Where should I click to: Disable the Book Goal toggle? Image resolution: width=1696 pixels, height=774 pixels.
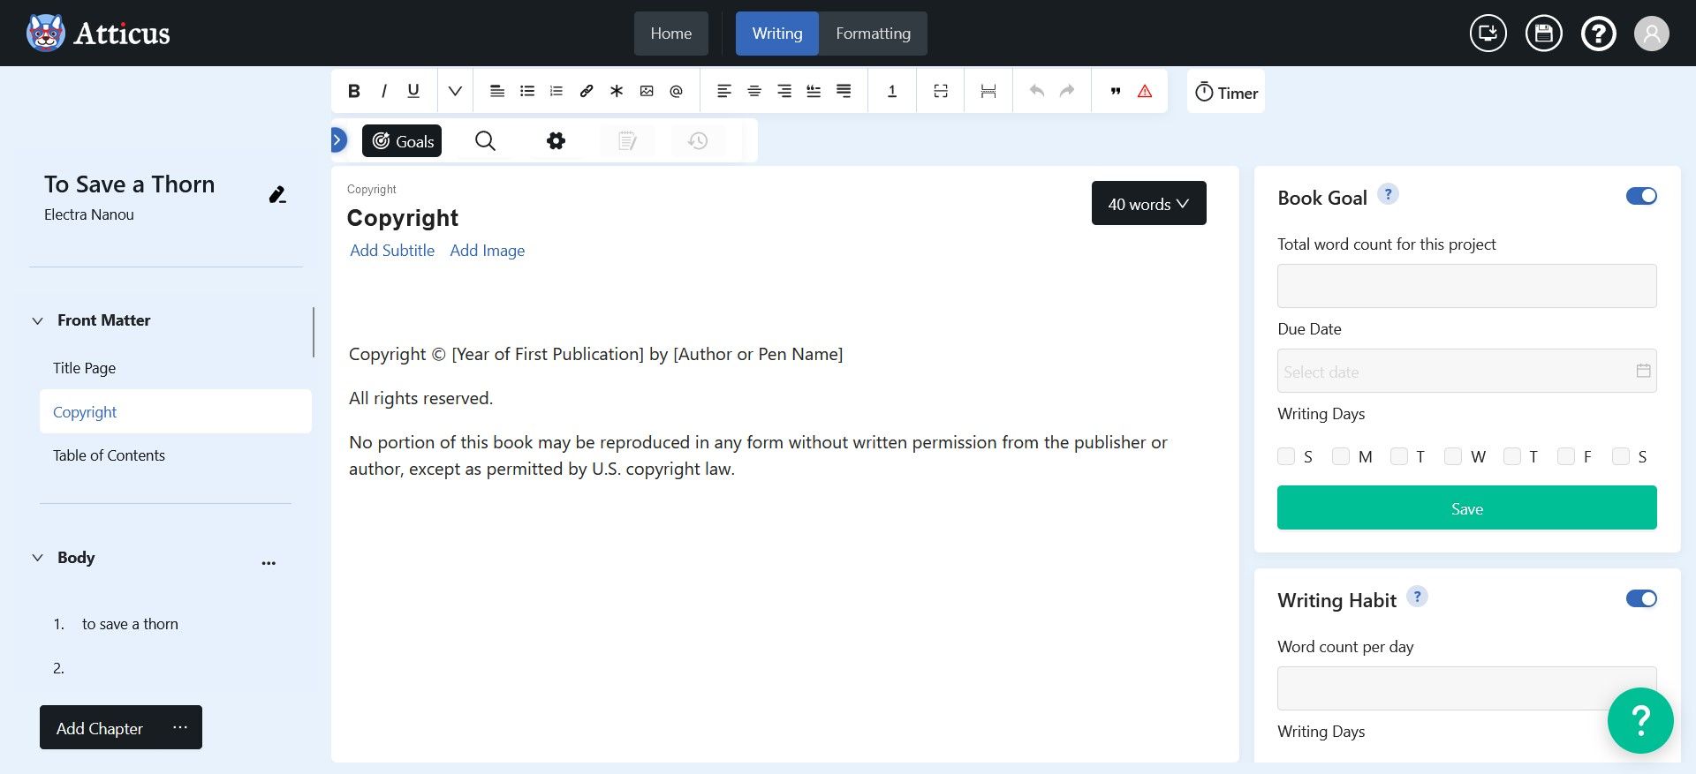(x=1640, y=196)
